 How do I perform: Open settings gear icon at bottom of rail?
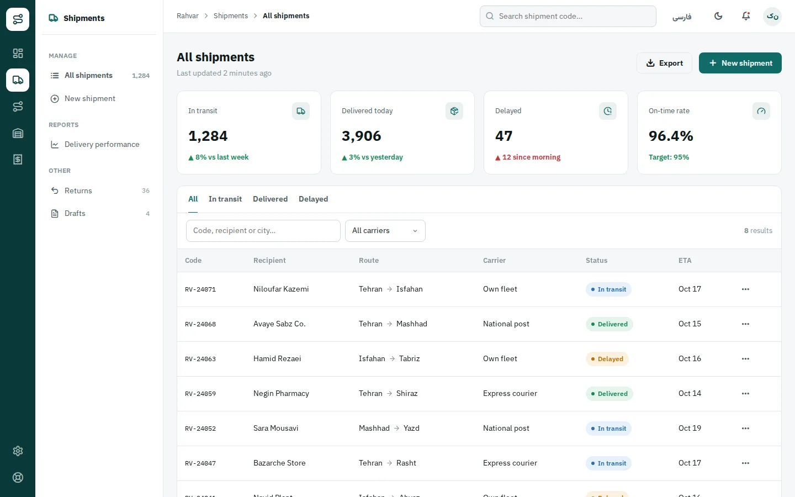pyautogui.click(x=18, y=451)
